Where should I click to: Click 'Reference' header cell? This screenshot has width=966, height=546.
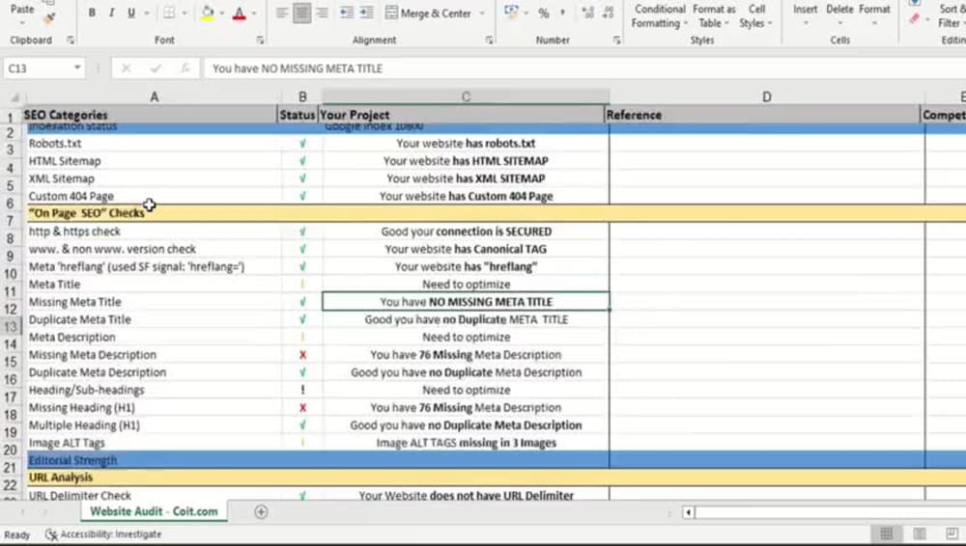pyautogui.click(x=762, y=115)
